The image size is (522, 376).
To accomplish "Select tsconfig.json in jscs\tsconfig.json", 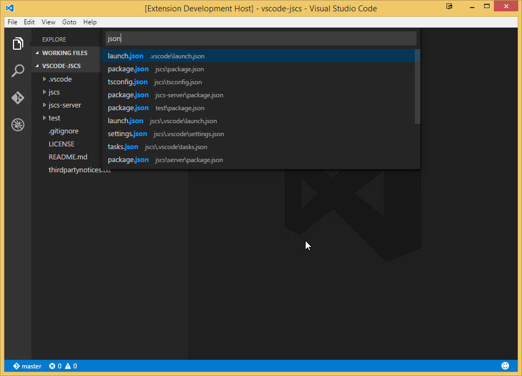I will click(259, 82).
